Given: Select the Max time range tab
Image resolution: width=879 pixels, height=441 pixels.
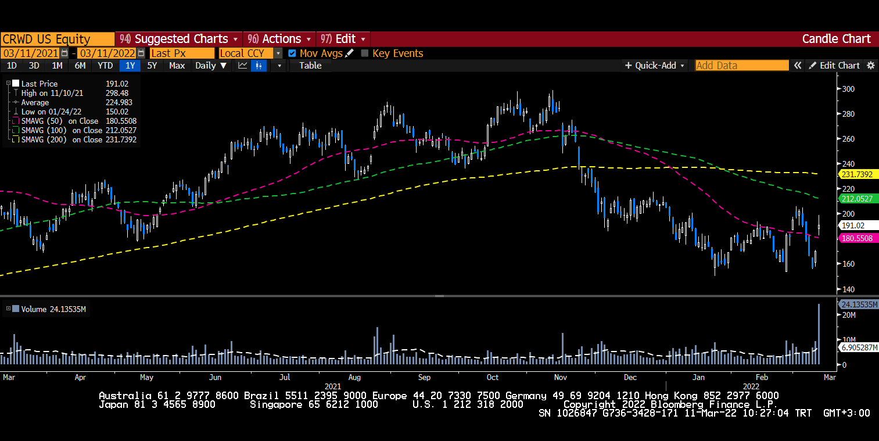Looking at the screenshot, I should click(x=177, y=66).
